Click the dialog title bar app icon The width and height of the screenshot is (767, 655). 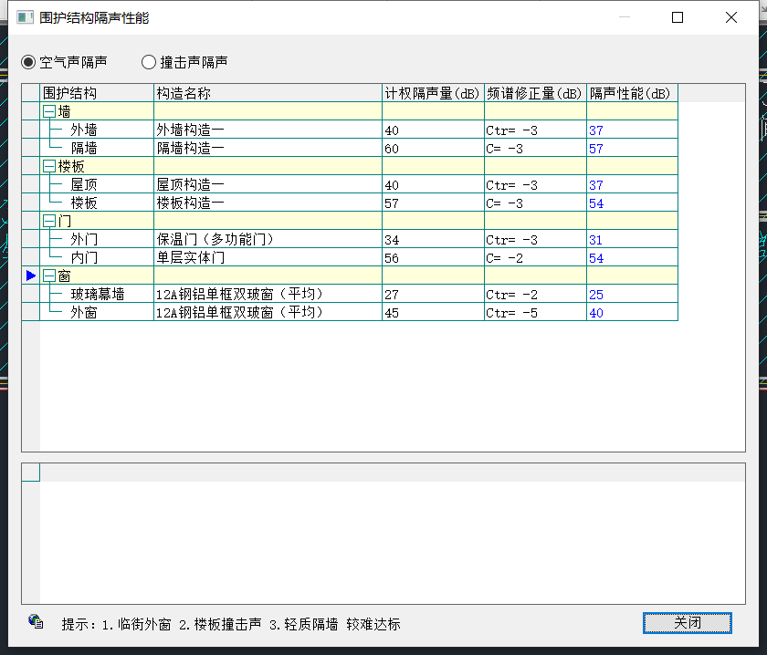25,17
